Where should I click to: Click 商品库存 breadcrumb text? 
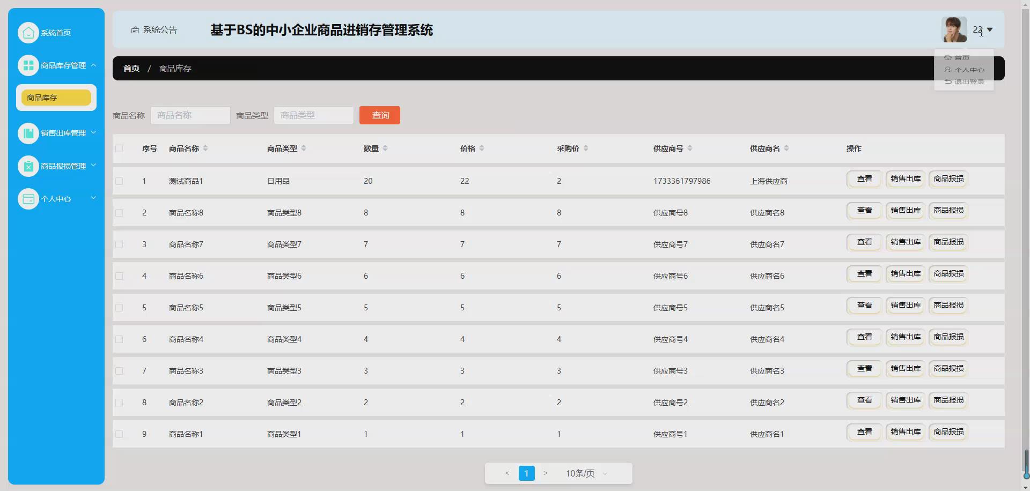pos(175,69)
